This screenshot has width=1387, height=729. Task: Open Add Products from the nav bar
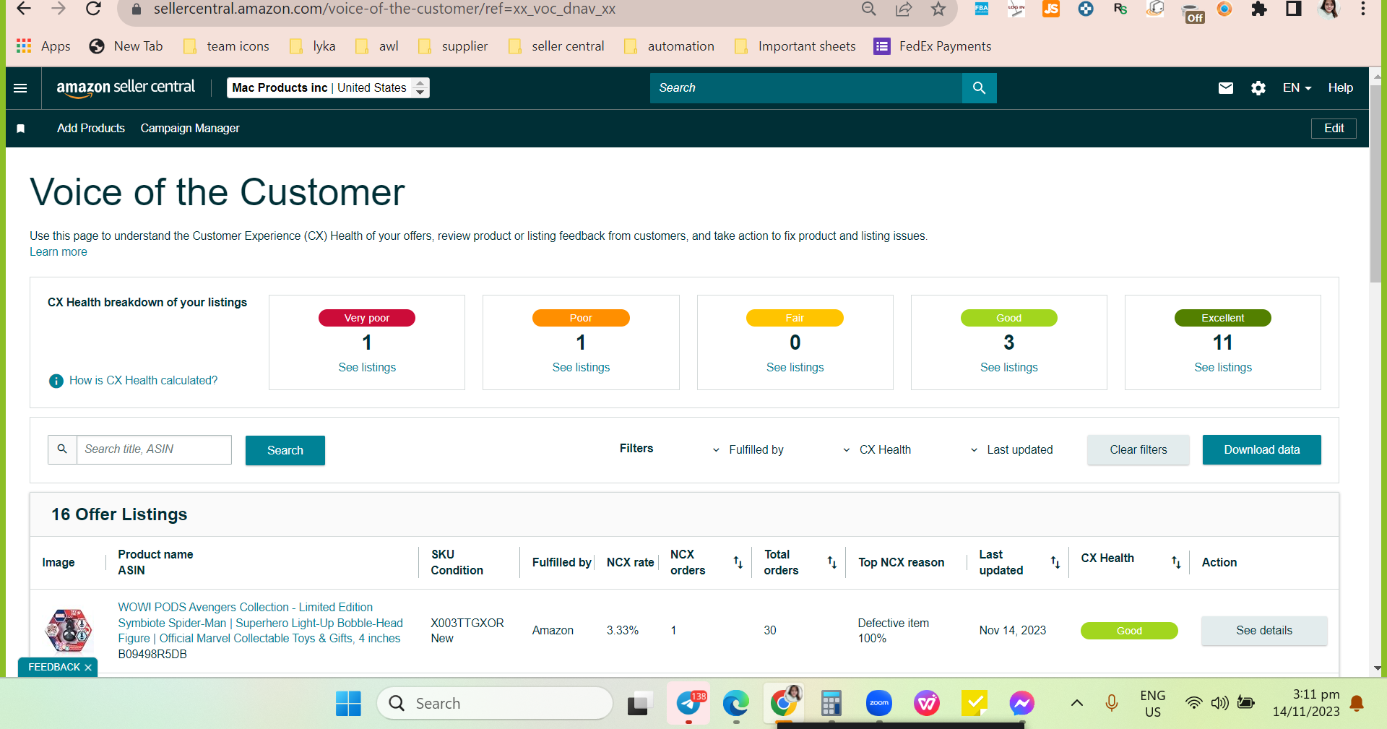(91, 129)
